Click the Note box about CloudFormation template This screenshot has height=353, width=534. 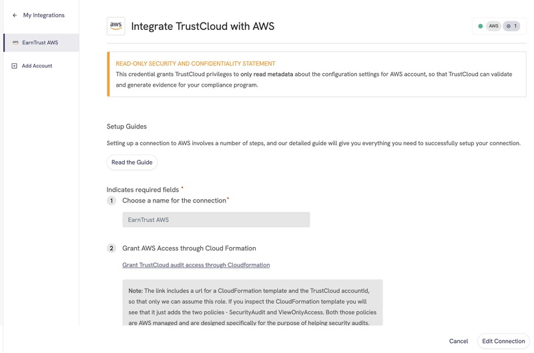(252, 303)
